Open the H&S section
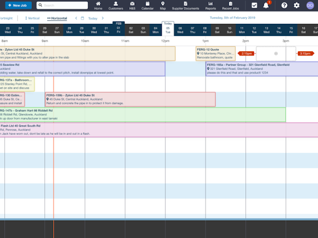This screenshot has height=238, width=318. click(x=132, y=6)
